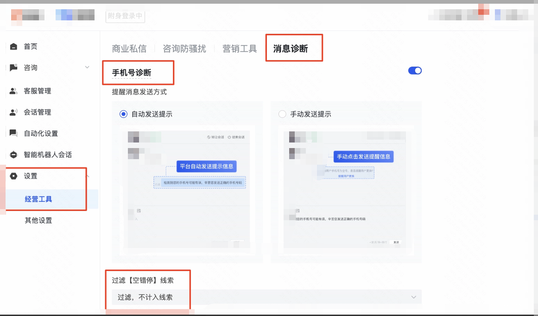Viewport: 538px width, 316px height.
Task: Click the 智能机器人会话 robot icon
Action: [x=14, y=155]
